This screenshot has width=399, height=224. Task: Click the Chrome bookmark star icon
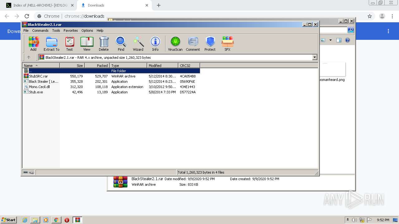370,16
